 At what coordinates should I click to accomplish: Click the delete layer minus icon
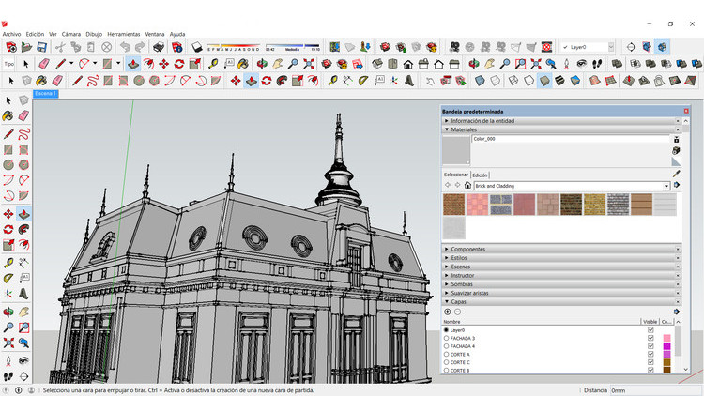coord(457,312)
